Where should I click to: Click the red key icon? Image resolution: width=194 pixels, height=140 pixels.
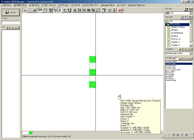[121, 10]
